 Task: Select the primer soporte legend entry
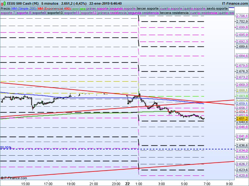click(x=97, y=8)
